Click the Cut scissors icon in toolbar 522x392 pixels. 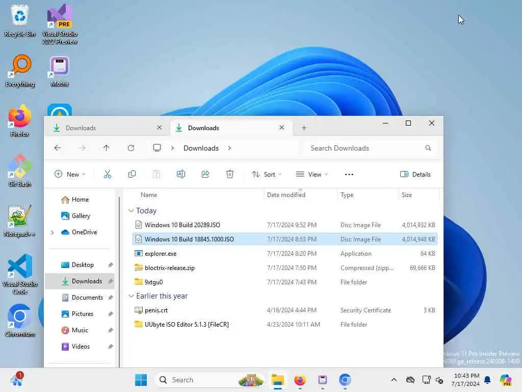tap(107, 175)
